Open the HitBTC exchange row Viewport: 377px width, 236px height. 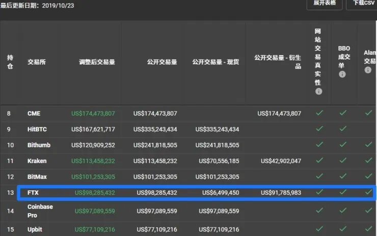click(188, 129)
